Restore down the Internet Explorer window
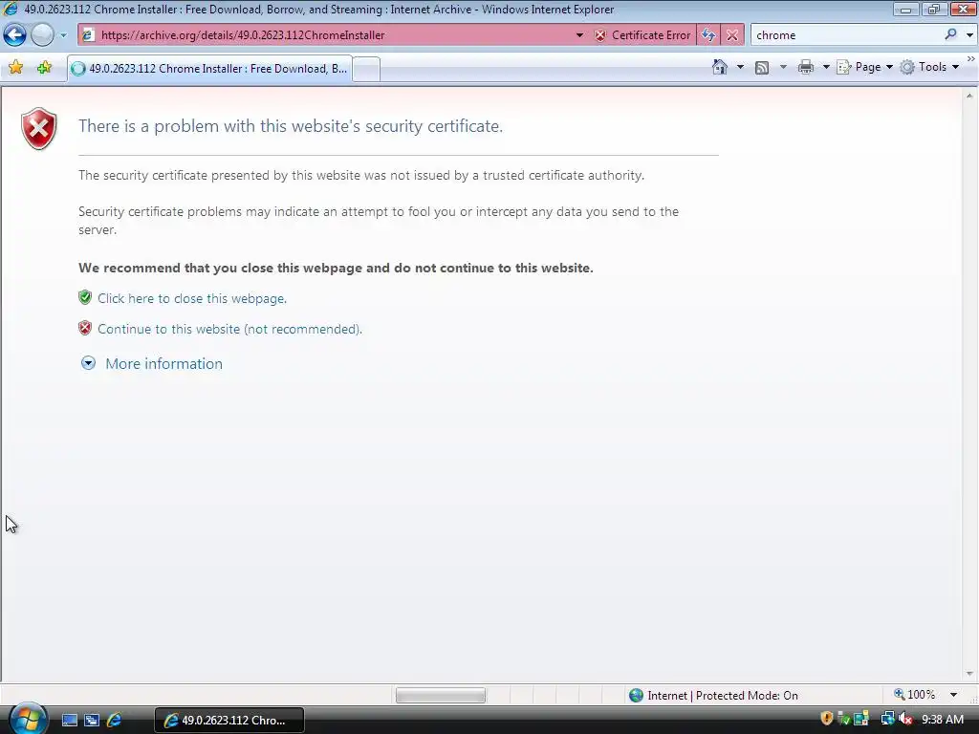 pos(933,10)
